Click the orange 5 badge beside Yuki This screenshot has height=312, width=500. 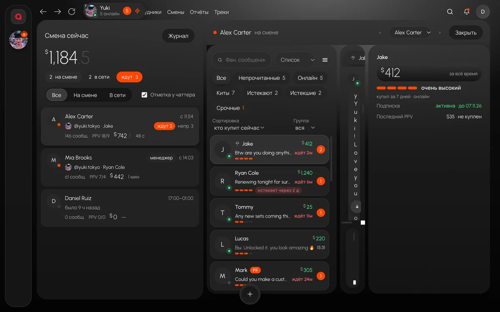click(x=127, y=11)
